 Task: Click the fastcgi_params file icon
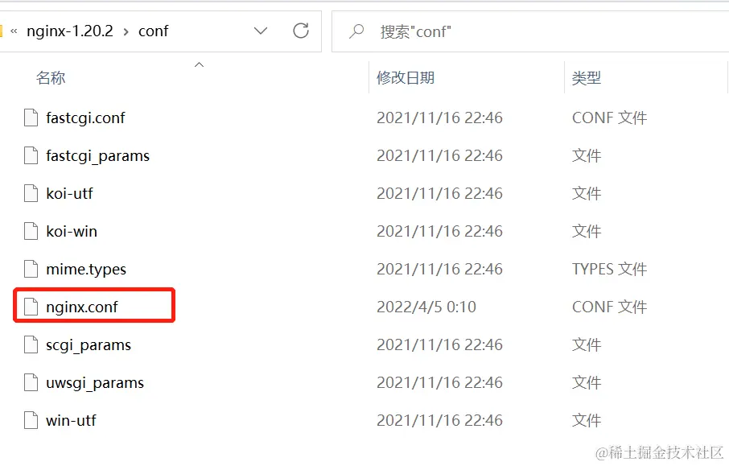pos(31,155)
